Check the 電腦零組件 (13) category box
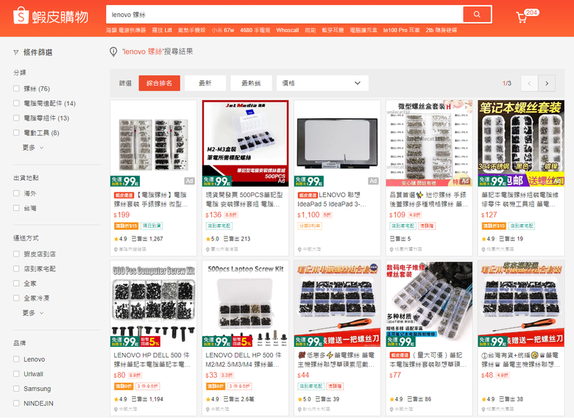Viewport: 574px width, 419px height. click(x=16, y=118)
